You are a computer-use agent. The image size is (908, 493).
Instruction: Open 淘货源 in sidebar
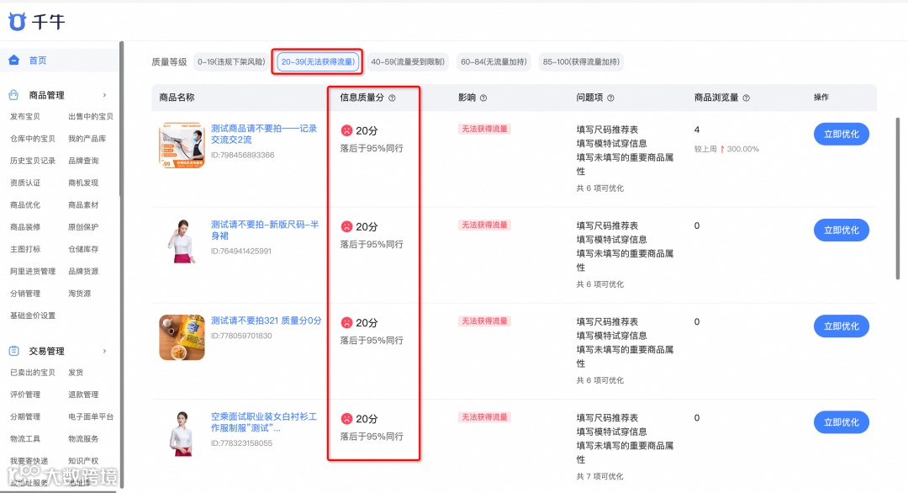pyautogui.click(x=79, y=294)
